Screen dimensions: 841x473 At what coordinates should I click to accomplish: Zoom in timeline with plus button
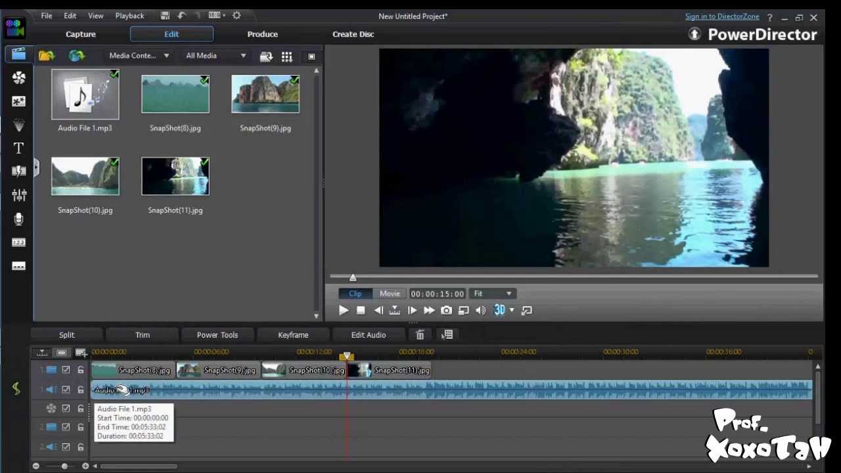(85, 466)
